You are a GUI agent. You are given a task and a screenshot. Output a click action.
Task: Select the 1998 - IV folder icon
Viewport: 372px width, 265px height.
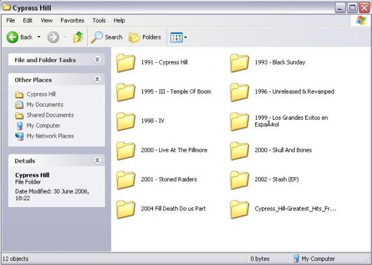[x=126, y=121]
